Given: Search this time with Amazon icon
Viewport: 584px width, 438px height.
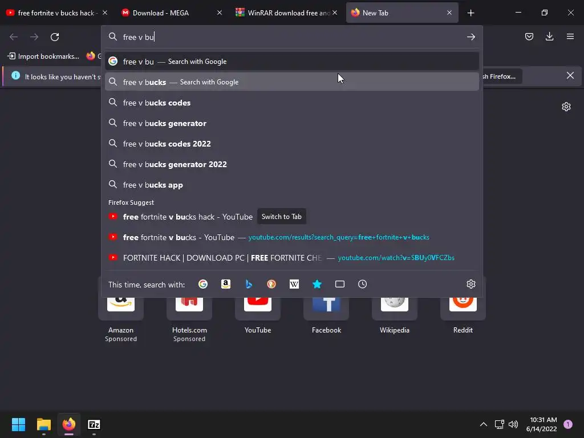Looking at the screenshot, I should coord(226,284).
